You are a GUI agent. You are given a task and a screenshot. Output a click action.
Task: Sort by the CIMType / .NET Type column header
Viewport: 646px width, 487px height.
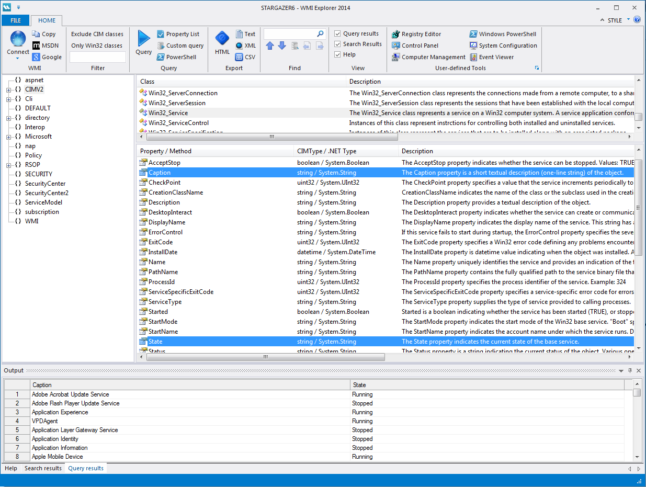tap(346, 151)
